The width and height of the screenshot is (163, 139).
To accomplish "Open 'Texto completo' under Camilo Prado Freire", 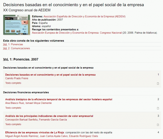I will [13, 83].
